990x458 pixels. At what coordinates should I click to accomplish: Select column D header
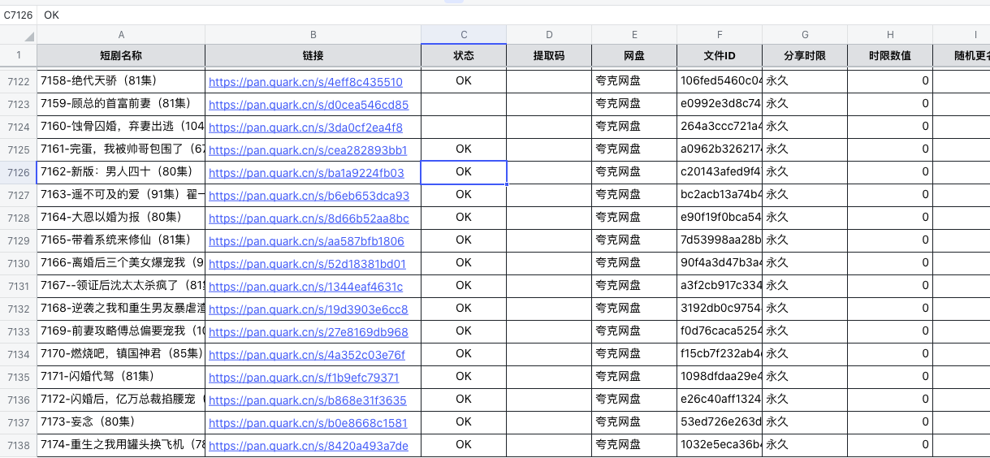[549, 35]
